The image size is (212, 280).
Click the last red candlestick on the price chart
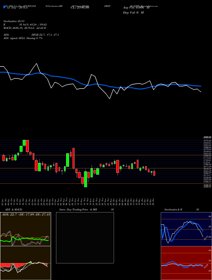tap(154, 173)
